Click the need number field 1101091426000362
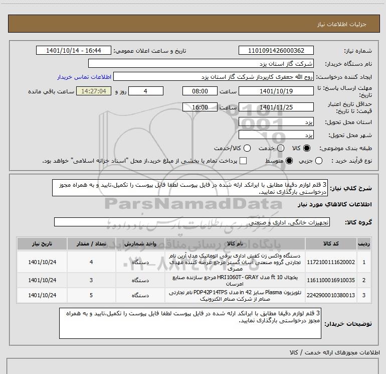 click(x=276, y=51)
